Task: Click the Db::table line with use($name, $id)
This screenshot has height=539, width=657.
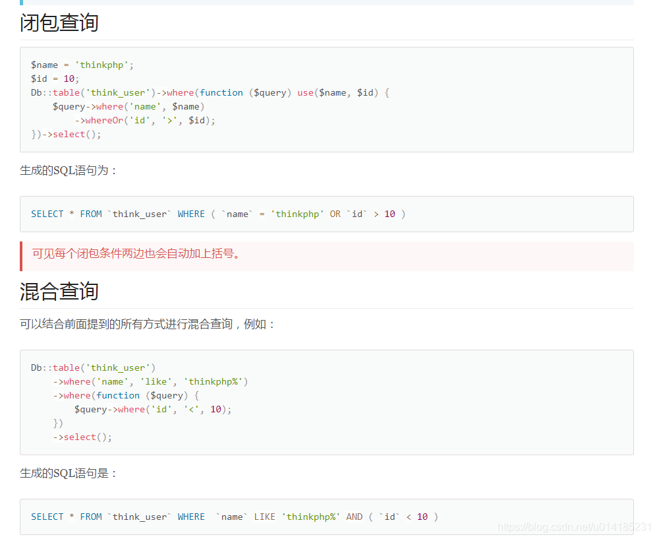Action: [x=210, y=92]
